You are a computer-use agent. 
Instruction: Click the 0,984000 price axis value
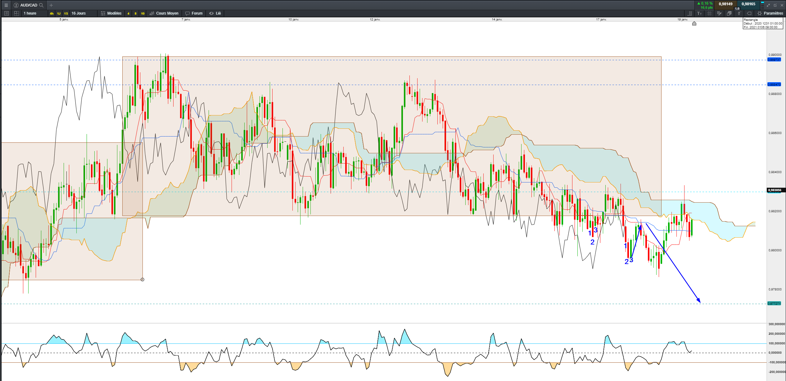point(775,172)
